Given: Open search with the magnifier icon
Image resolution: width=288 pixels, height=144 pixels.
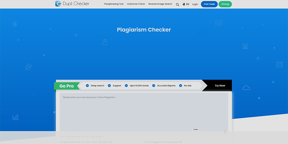Looking at the screenshot, I should [x=177, y=4].
